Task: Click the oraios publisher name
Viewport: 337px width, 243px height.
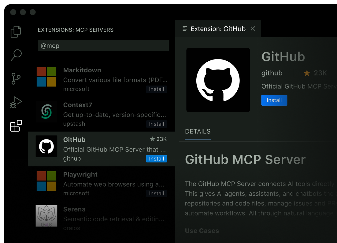Action: [x=72, y=228]
